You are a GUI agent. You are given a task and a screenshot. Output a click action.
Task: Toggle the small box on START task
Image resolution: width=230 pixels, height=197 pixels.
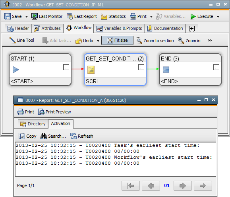click(x=66, y=67)
